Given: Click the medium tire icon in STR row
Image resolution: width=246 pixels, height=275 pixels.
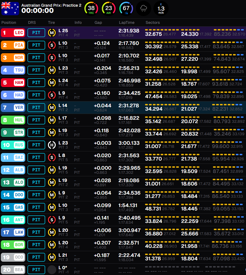Looking at the screenshot, I should [52, 133].
